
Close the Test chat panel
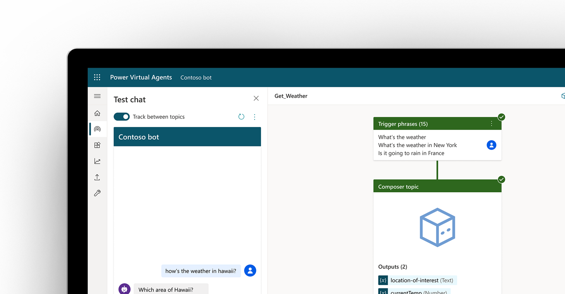coord(256,98)
